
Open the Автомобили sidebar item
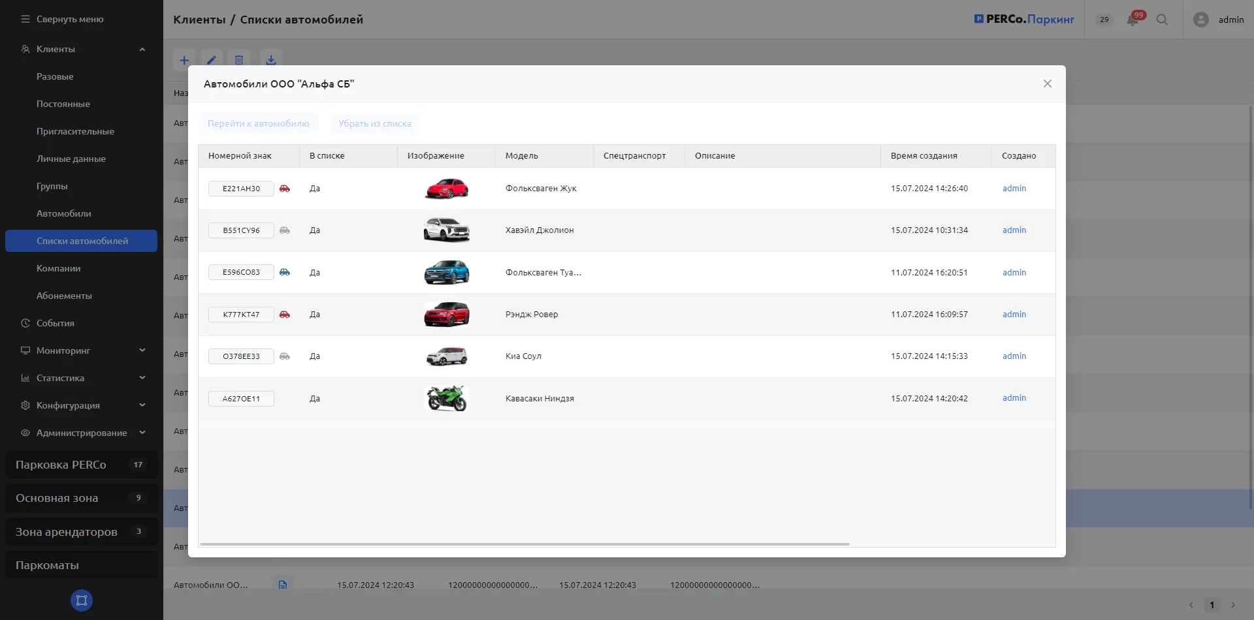(x=64, y=213)
